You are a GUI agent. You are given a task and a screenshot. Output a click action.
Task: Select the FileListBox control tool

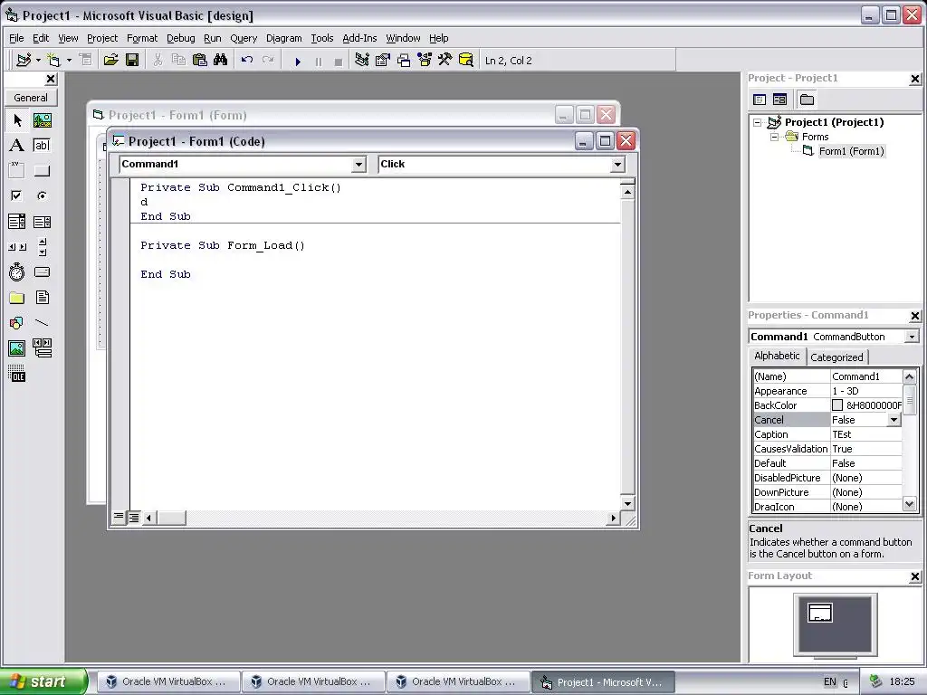point(42,297)
